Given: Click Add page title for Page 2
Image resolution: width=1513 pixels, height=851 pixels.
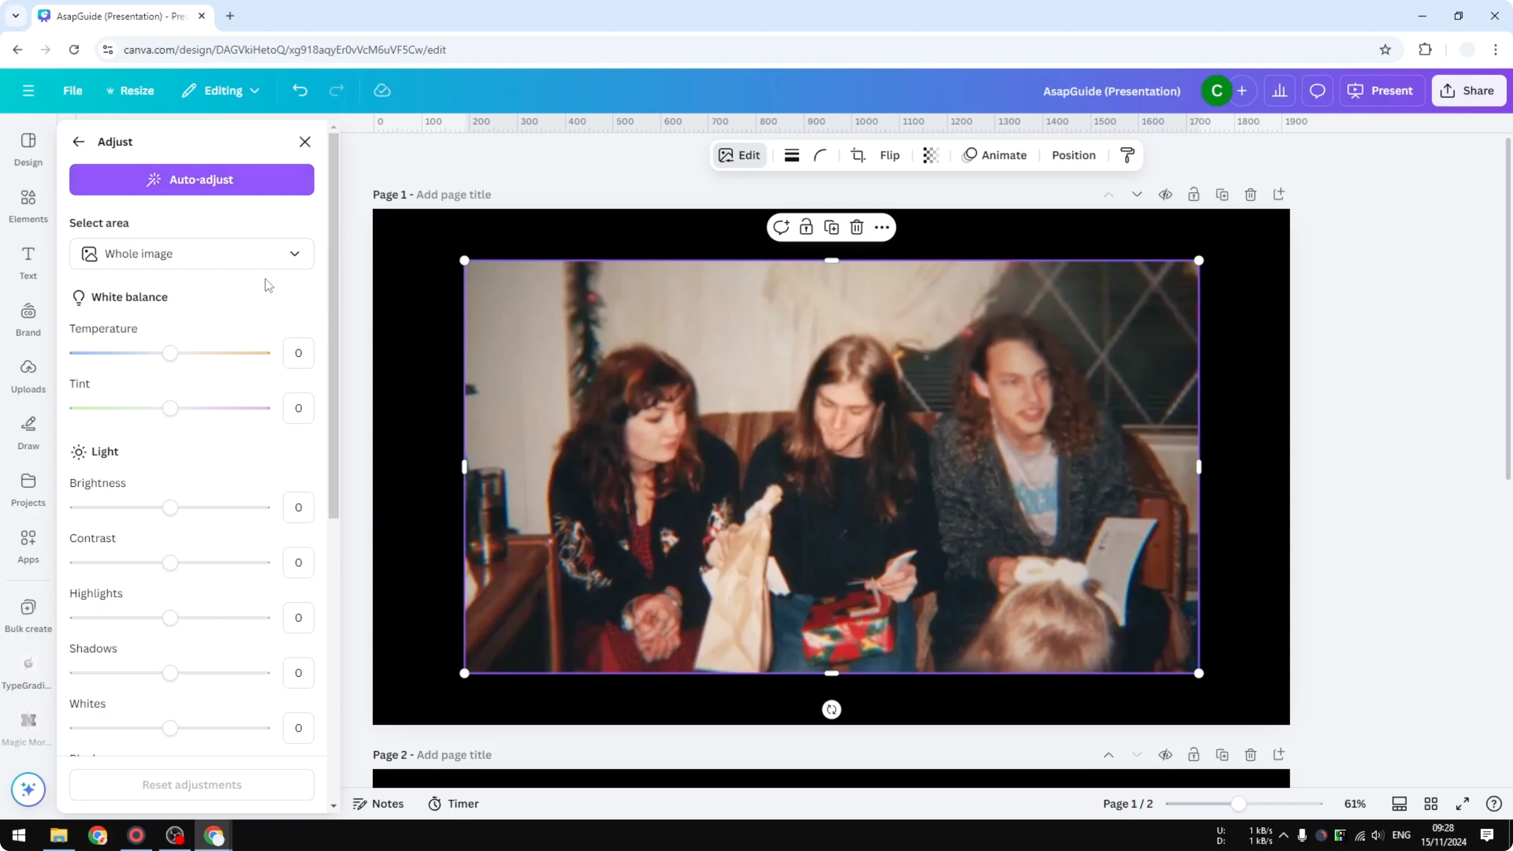Looking at the screenshot, I should coord(453,755).
